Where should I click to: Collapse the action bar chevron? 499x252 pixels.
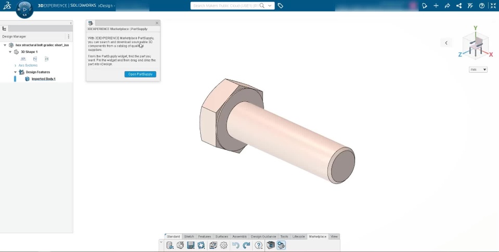point(161,242)
